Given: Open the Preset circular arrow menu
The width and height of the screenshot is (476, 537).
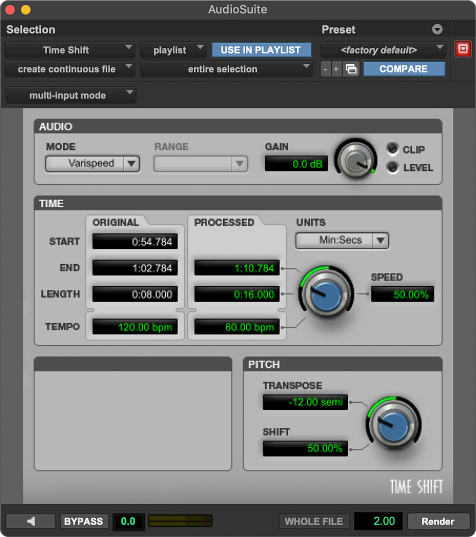Looking at the screenshot, I should coord(437,30).
